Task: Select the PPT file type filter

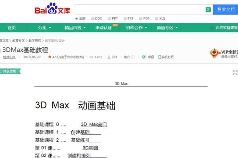Action: point(113,19)
